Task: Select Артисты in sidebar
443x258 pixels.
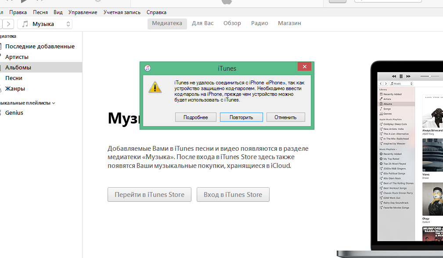Action: 17,57
